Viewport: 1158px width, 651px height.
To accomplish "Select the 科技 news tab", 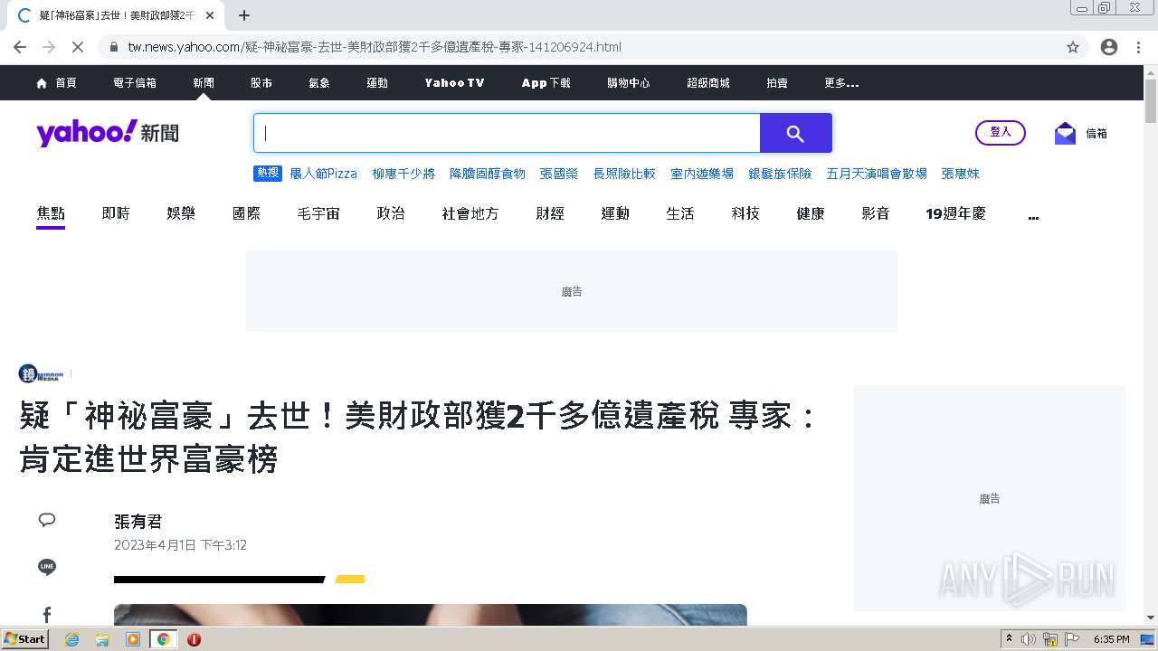I will pyautogui.click(x=745, y=213).
